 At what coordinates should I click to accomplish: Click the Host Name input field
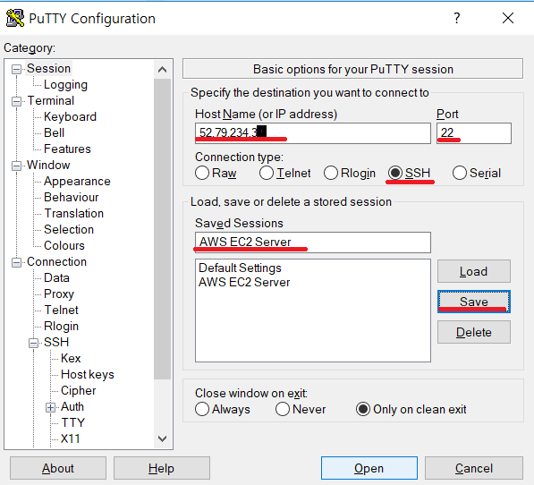click(313, 132)
